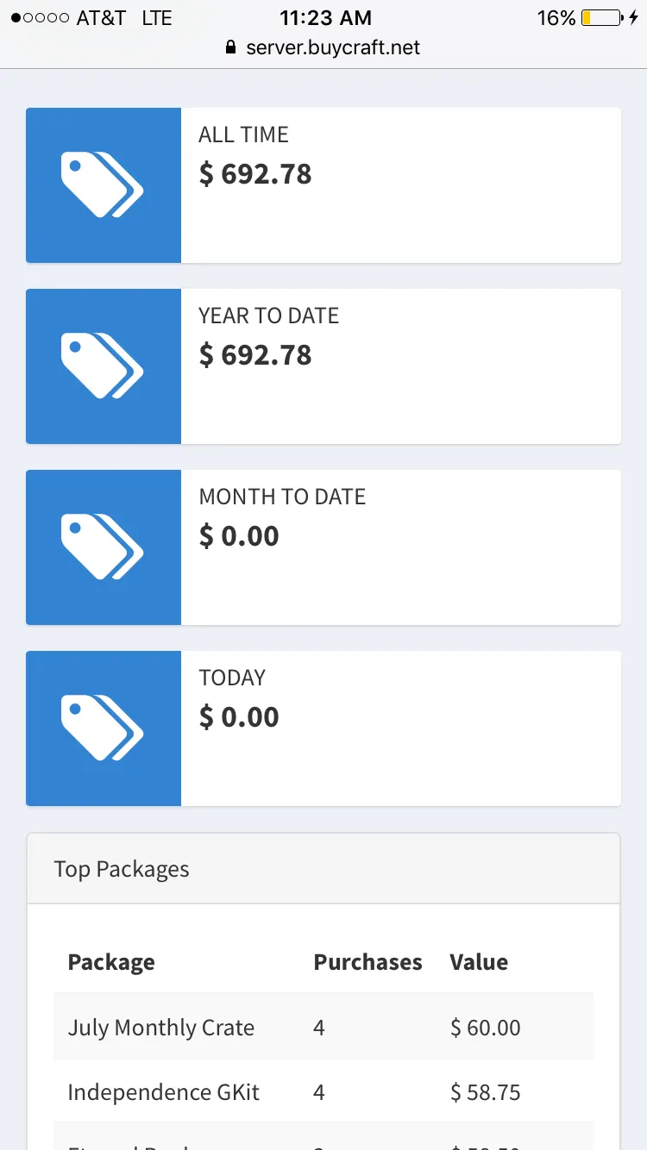
Task: Tap the server.buycraft.net address
Action: [333, 47]
